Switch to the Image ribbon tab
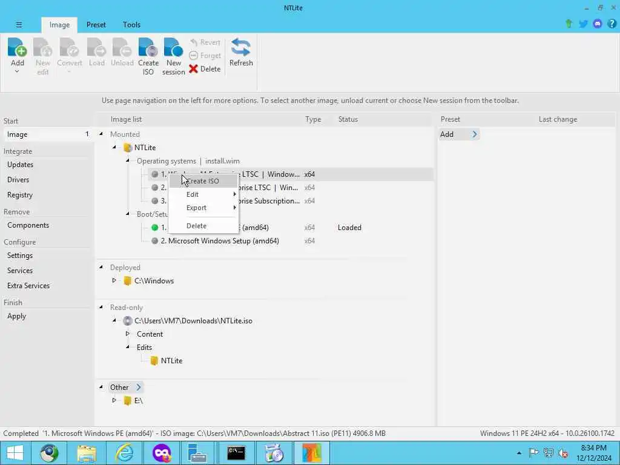Viewport: 620px width, 465px height. (59, 24)
